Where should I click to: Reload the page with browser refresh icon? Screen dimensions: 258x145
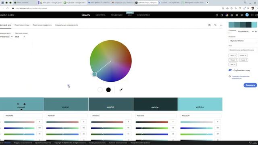(7, 8)
